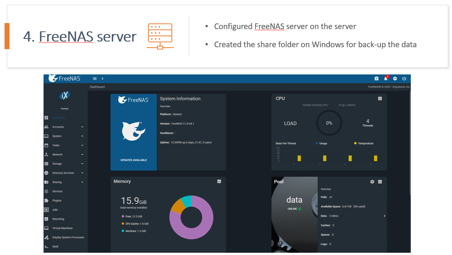Click the Usage legend entry

321,143
